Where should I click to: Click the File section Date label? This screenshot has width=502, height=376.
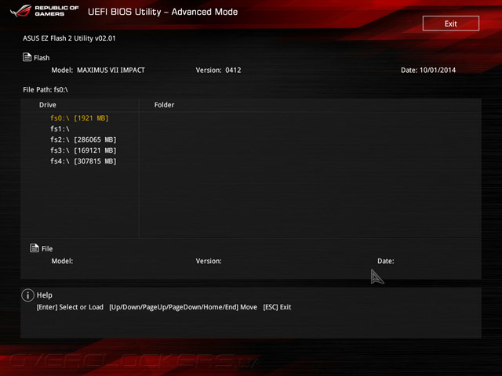(x=386, y=261)
